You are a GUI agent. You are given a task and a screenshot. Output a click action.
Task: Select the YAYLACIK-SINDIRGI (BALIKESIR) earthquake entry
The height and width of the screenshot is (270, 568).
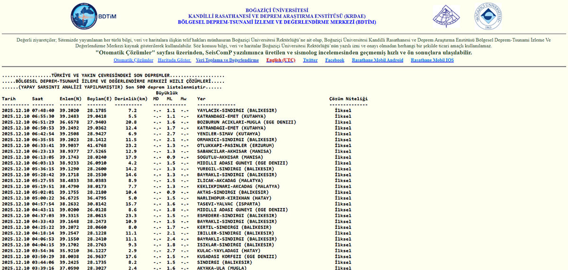(237, 111)
